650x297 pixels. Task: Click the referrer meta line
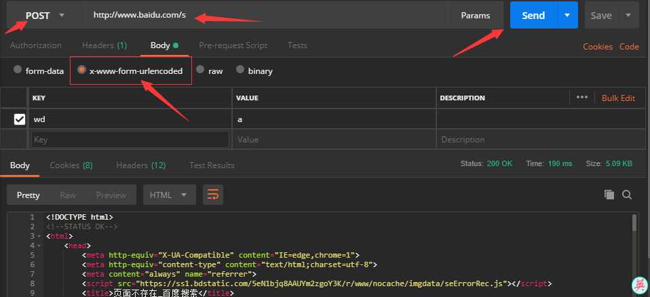coord(169,274)
